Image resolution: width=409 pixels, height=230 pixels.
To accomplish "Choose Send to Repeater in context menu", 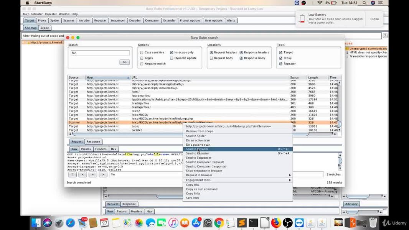I will [x=237, y=153].
